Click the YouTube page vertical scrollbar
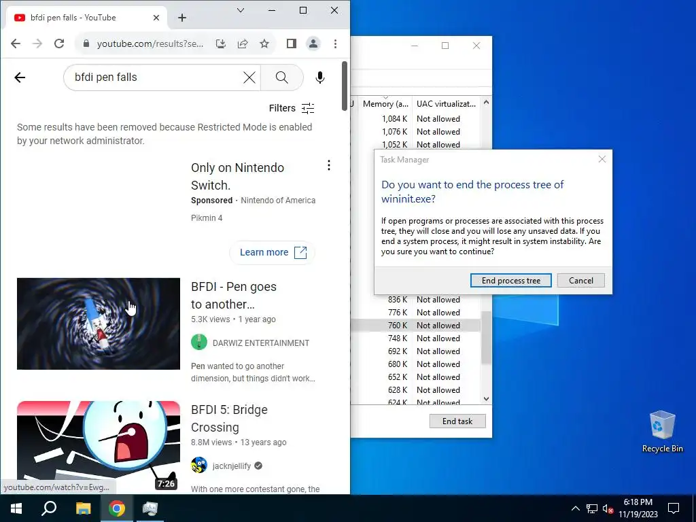 point(345,86)
